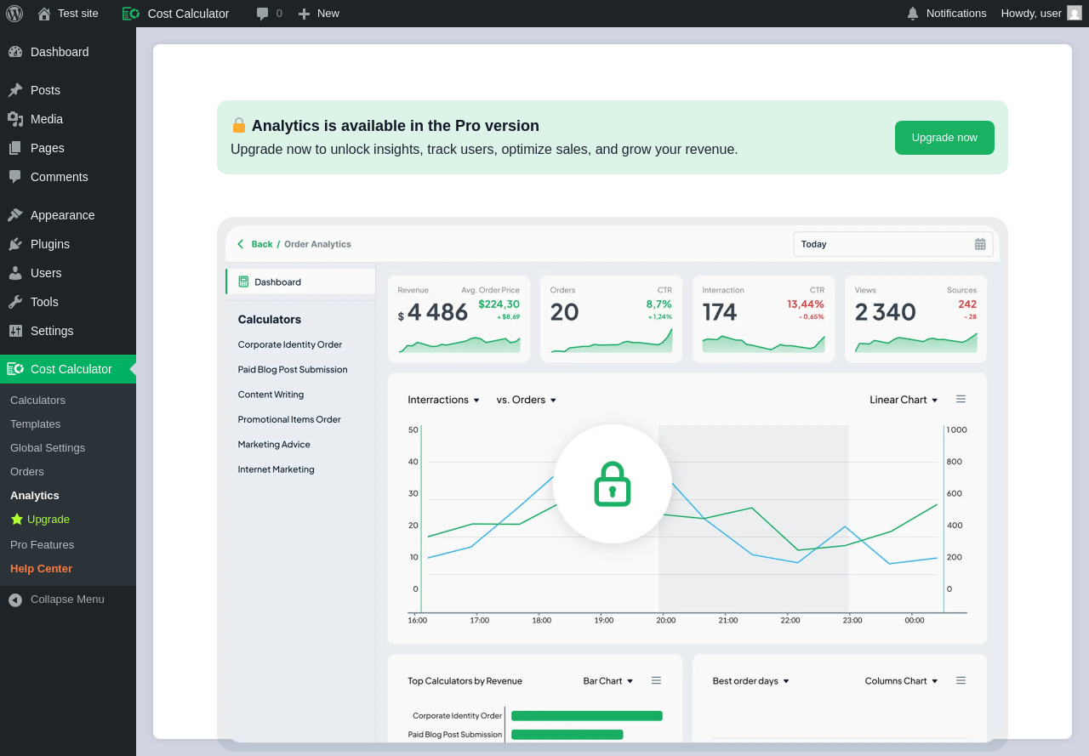Click the WordPress logo icon
Viewport: 1089px width, 756px height.
coord(14,14)
